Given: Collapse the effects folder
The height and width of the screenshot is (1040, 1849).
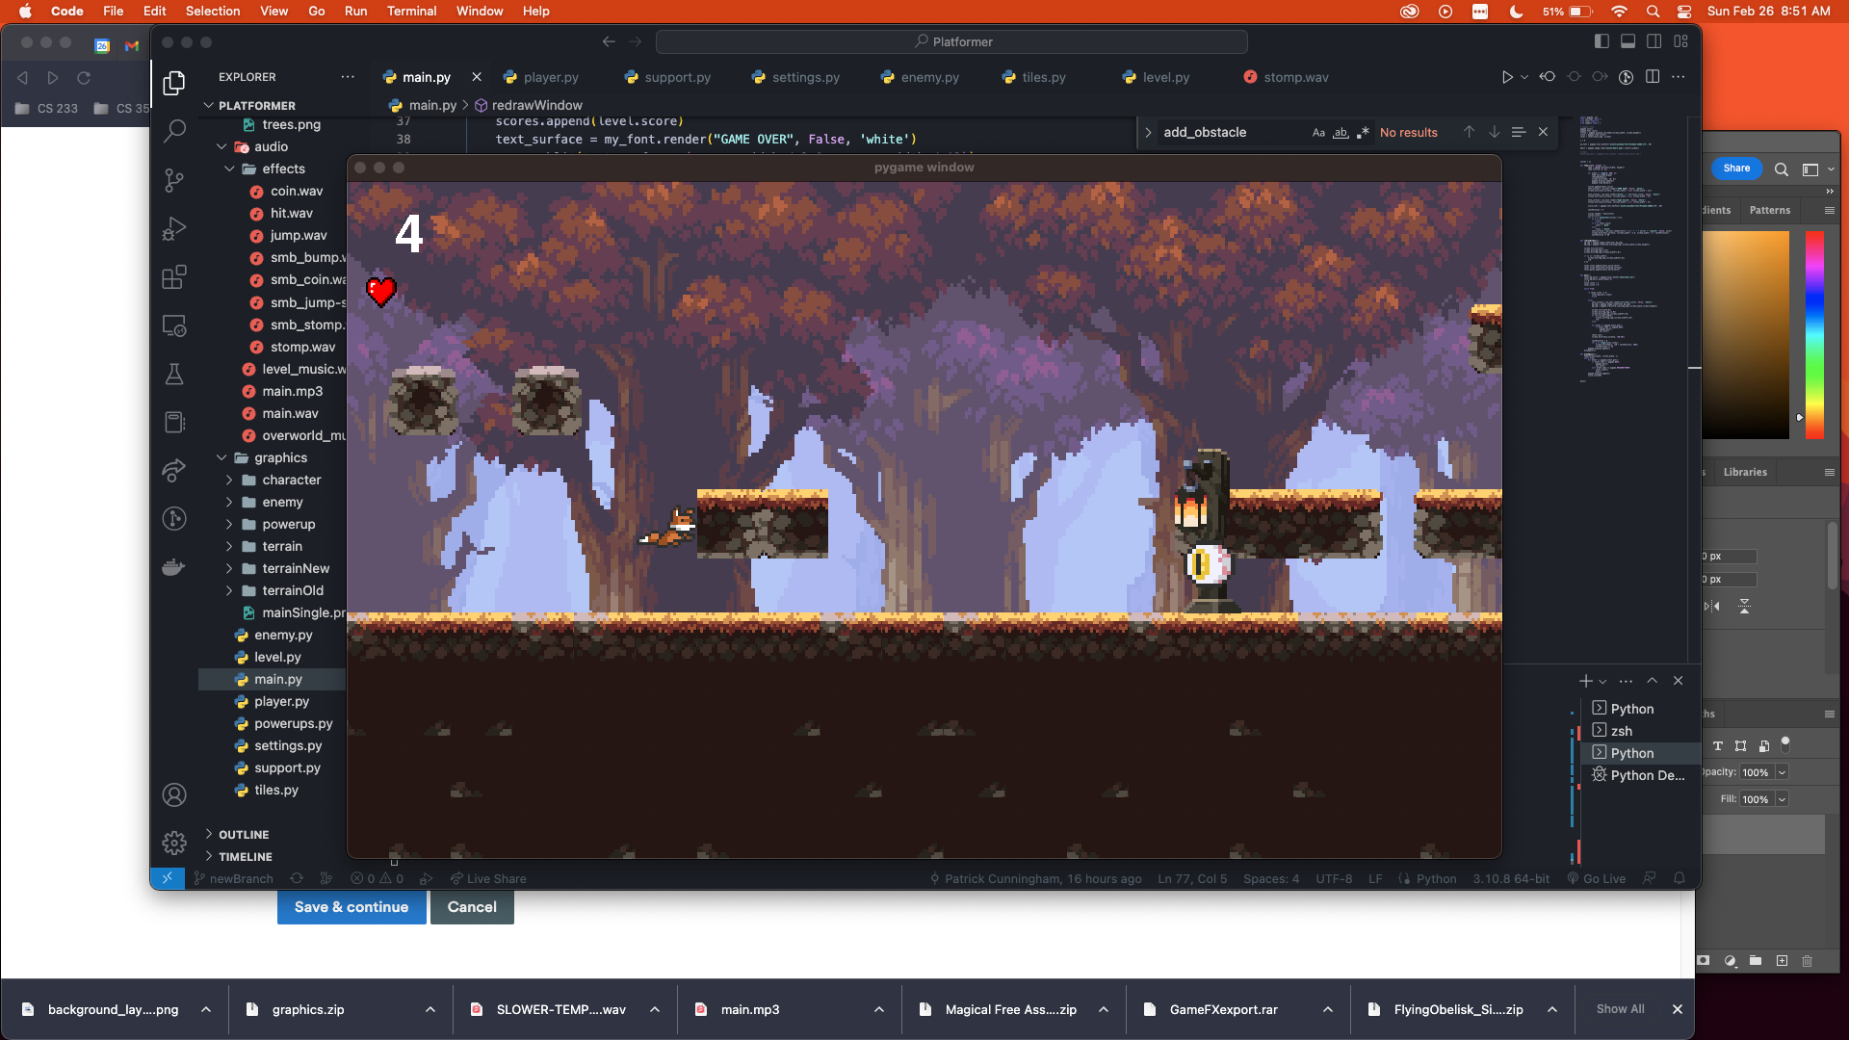Looking at the screenshot, I should (x=283, y=169).
